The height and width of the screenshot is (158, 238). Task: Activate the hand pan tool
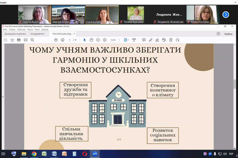click(x=91, y=40)
